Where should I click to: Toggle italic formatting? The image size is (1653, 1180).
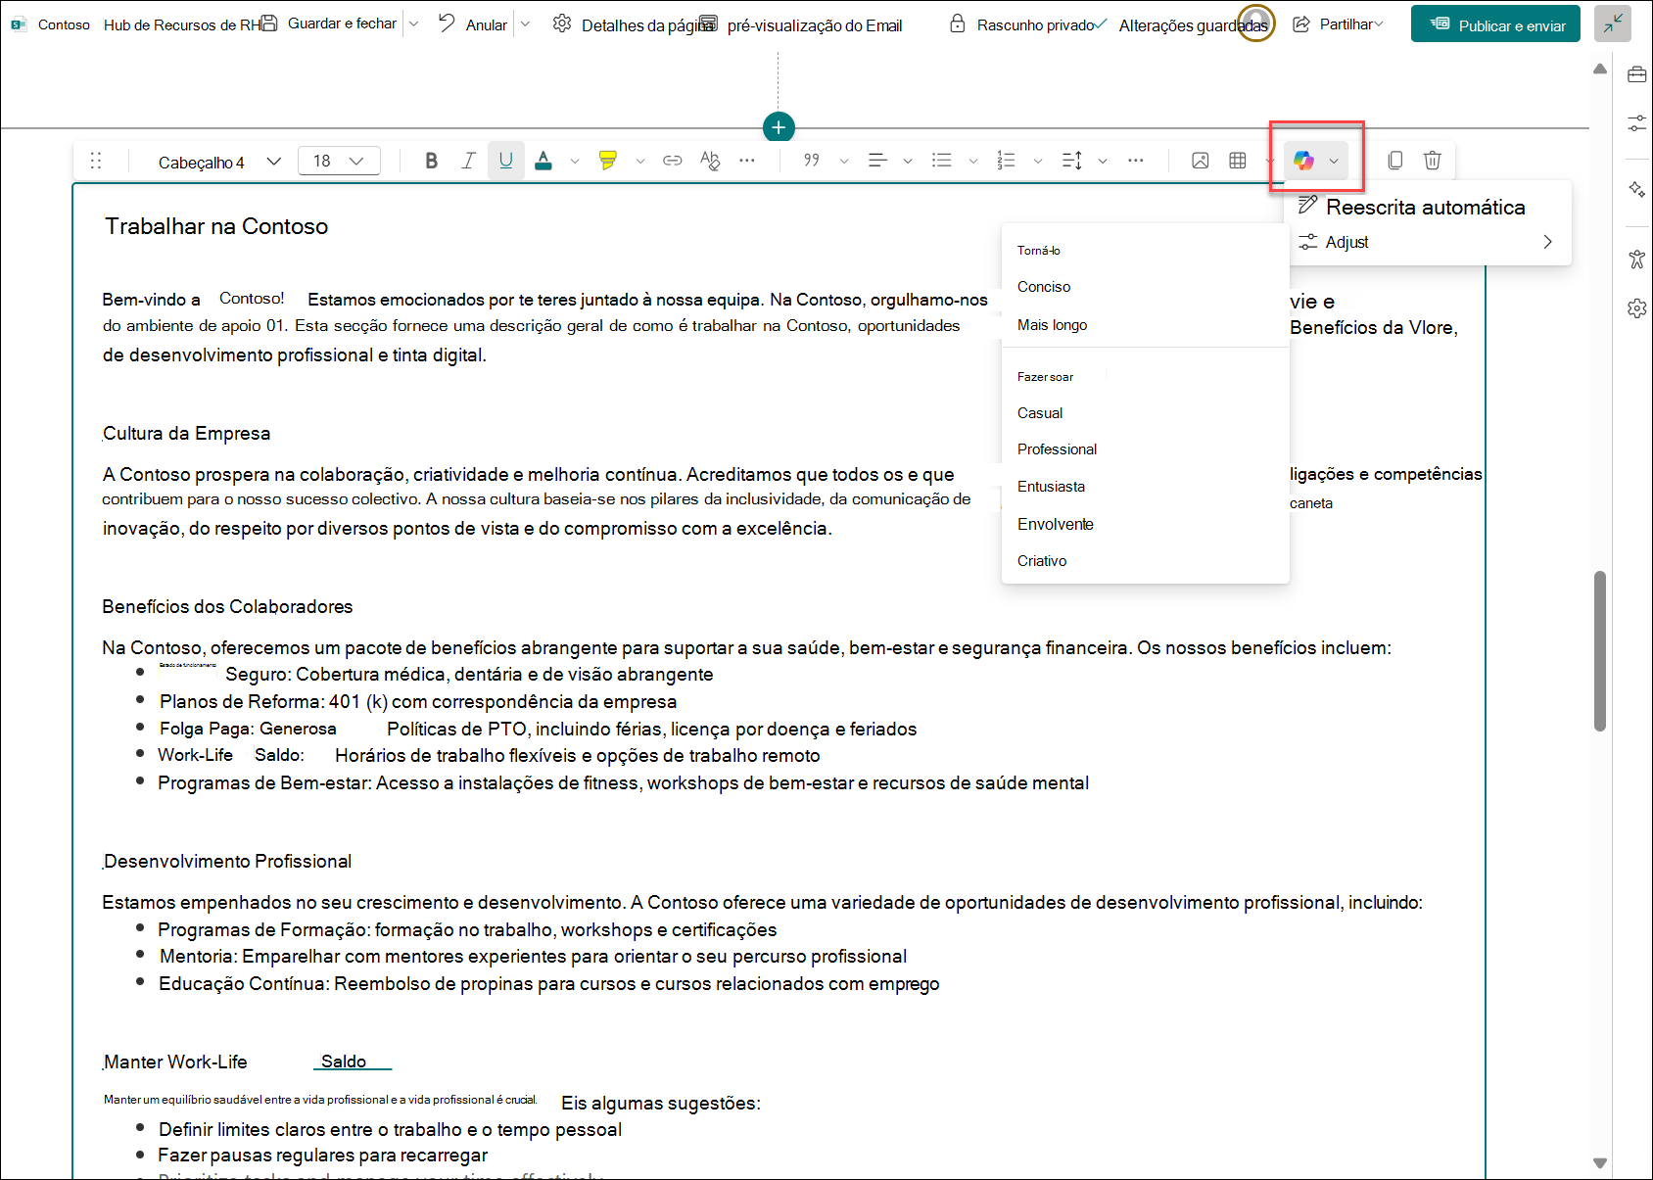click(469, 161)
